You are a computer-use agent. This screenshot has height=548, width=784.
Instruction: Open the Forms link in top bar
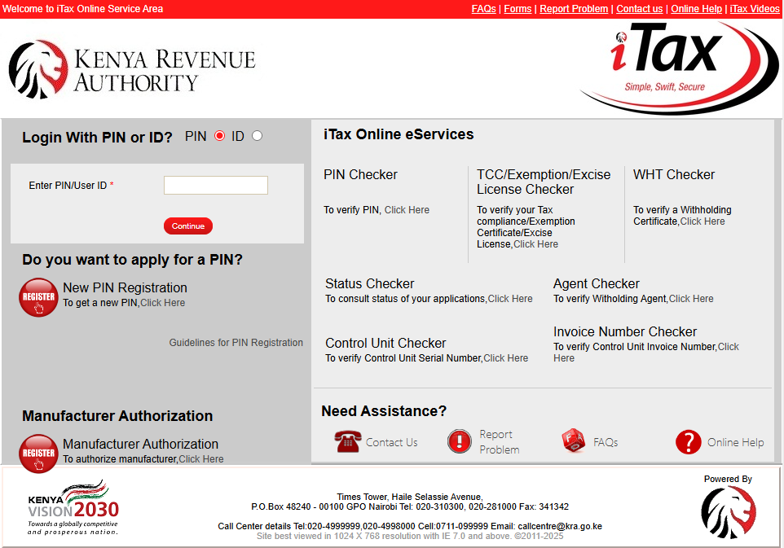pyautogui.click(x=517, y=8)
